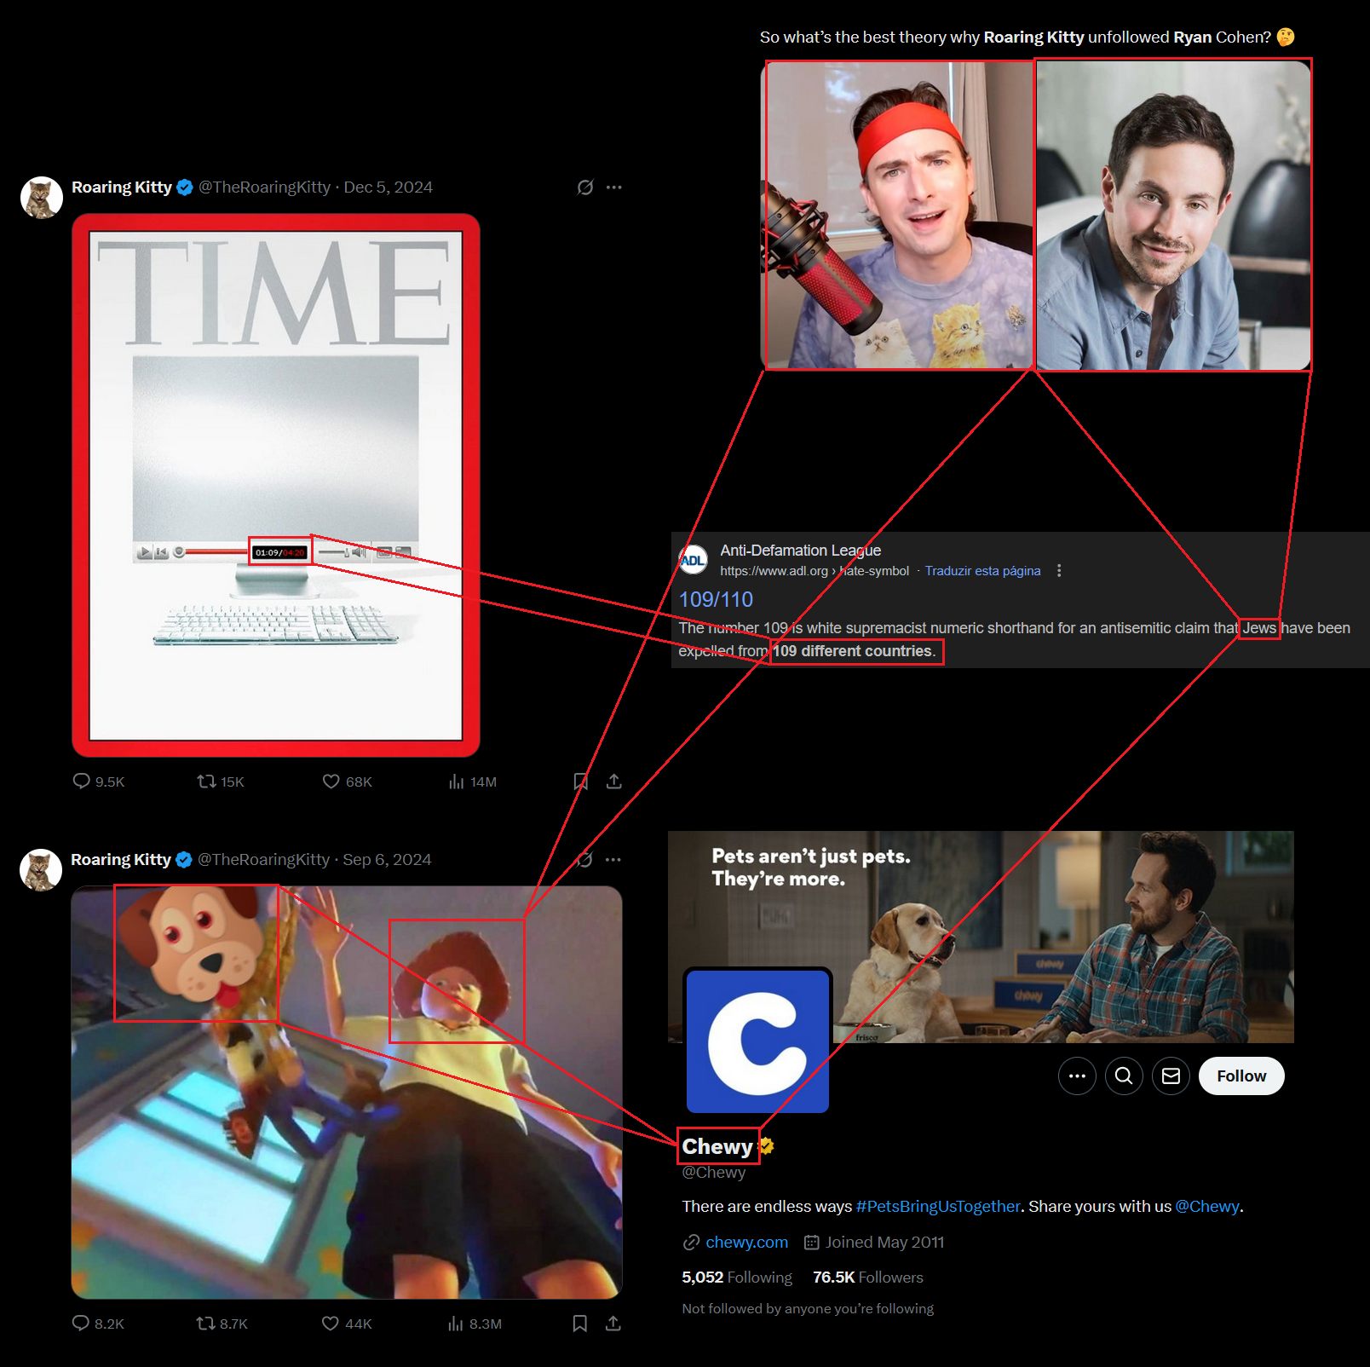Bookmark the Dec 5 tweet
The image size is (1370, 1367).
pyautogui.click(x=580, y=781)
